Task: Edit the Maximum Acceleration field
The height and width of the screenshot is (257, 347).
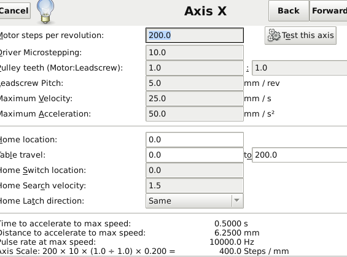Action: [x=195, y=114]
